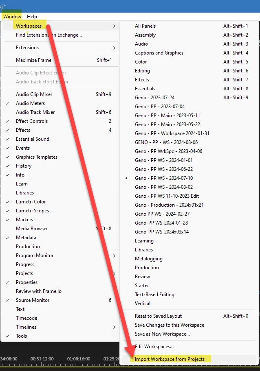Open Libraries panel in Window menu
This screenshot has width=260, height=371.
(x=61, y=193)
